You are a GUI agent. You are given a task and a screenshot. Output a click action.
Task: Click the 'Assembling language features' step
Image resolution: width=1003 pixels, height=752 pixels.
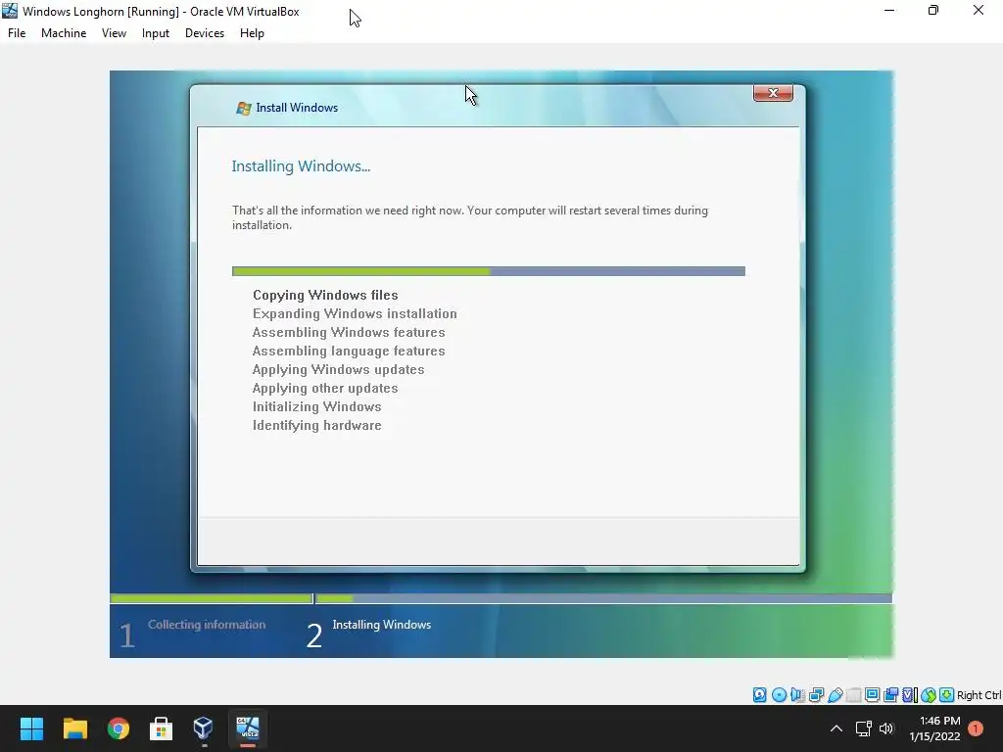[349, 351]
